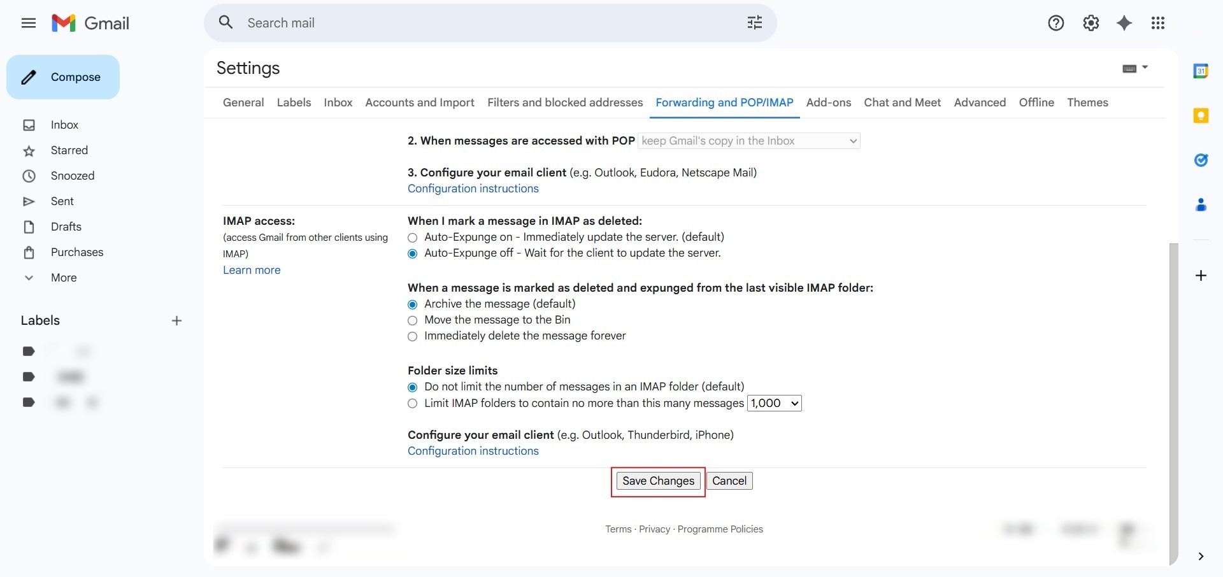Viewport: 1223px width, 577px height.
Task: Open the Support help icon
Action: pos(1055,24)
